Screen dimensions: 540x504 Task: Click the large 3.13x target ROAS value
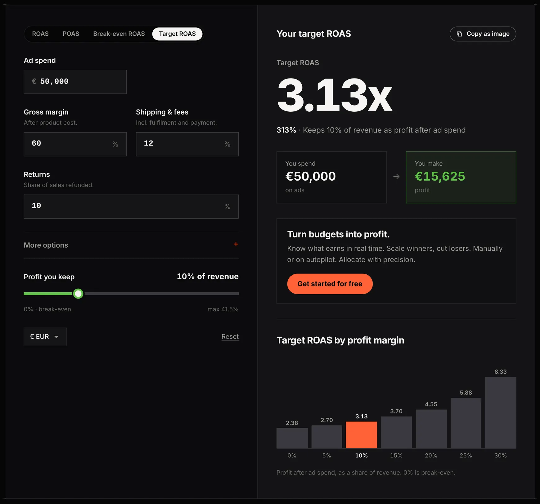(x=335, y=95)
